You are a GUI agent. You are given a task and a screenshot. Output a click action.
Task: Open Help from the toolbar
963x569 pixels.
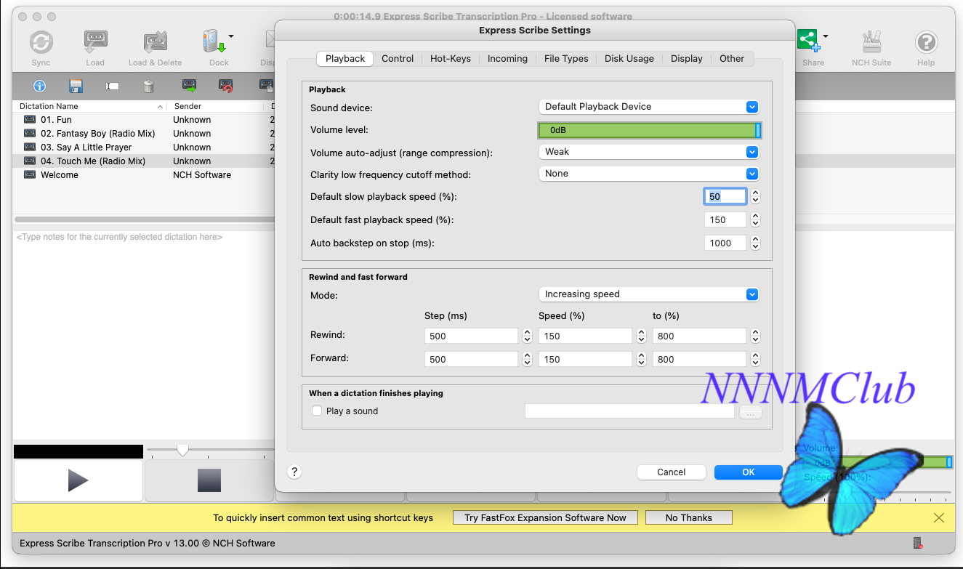click(x=925, y=44)
